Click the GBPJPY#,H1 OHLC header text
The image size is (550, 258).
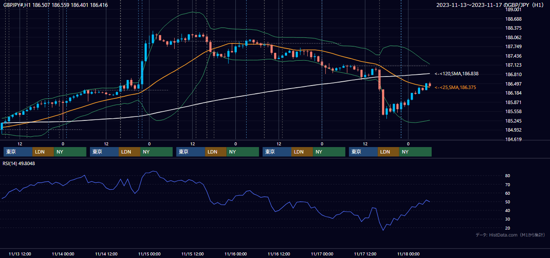56,5
